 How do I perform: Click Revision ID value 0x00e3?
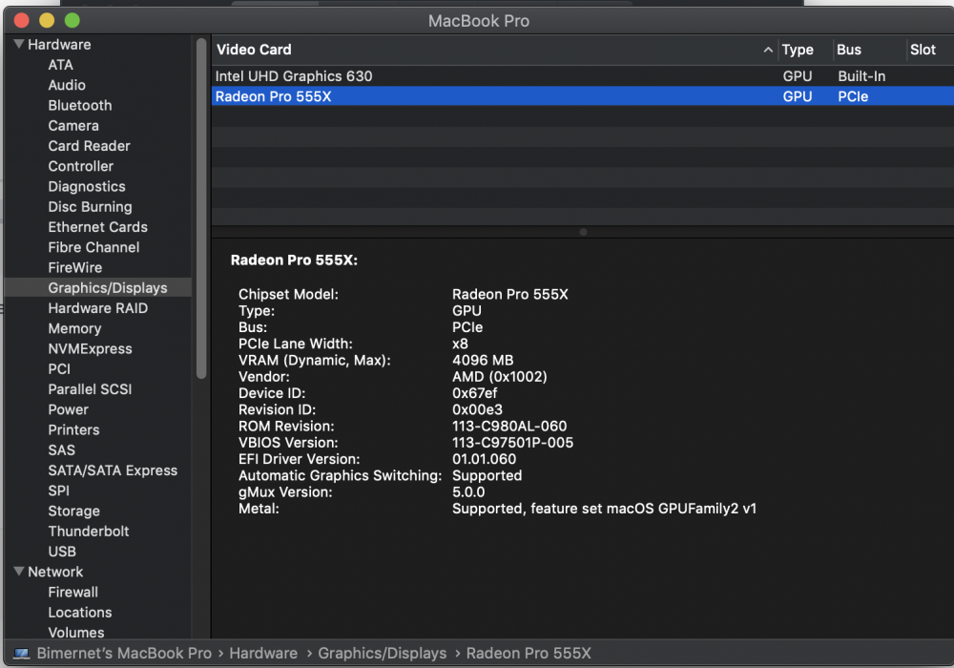pyautogui.click(x=477, y=409)
